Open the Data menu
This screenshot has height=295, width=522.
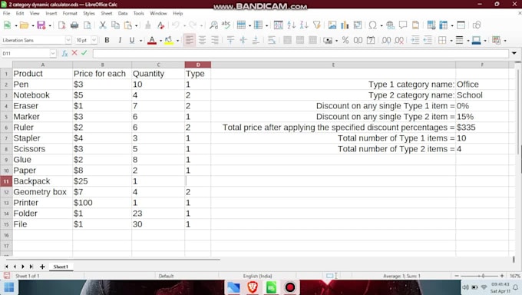(123, 13)
